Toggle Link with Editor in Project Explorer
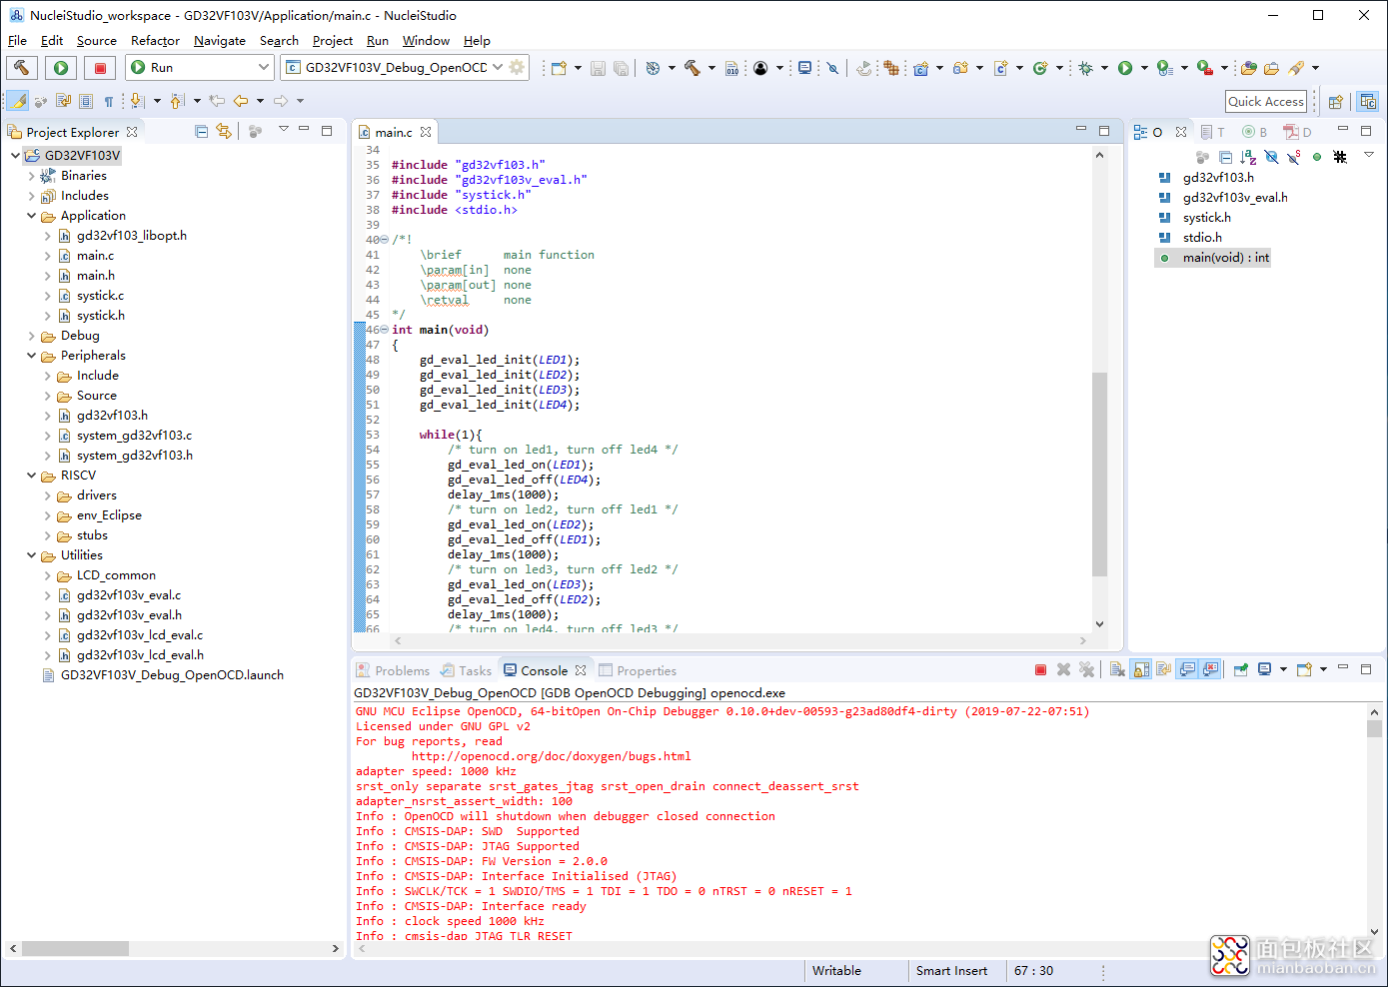1388x987 pixels. (224, 131)
